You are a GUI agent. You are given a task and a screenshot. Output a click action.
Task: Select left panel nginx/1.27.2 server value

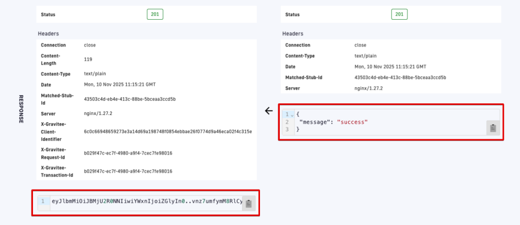coord(98,114)
